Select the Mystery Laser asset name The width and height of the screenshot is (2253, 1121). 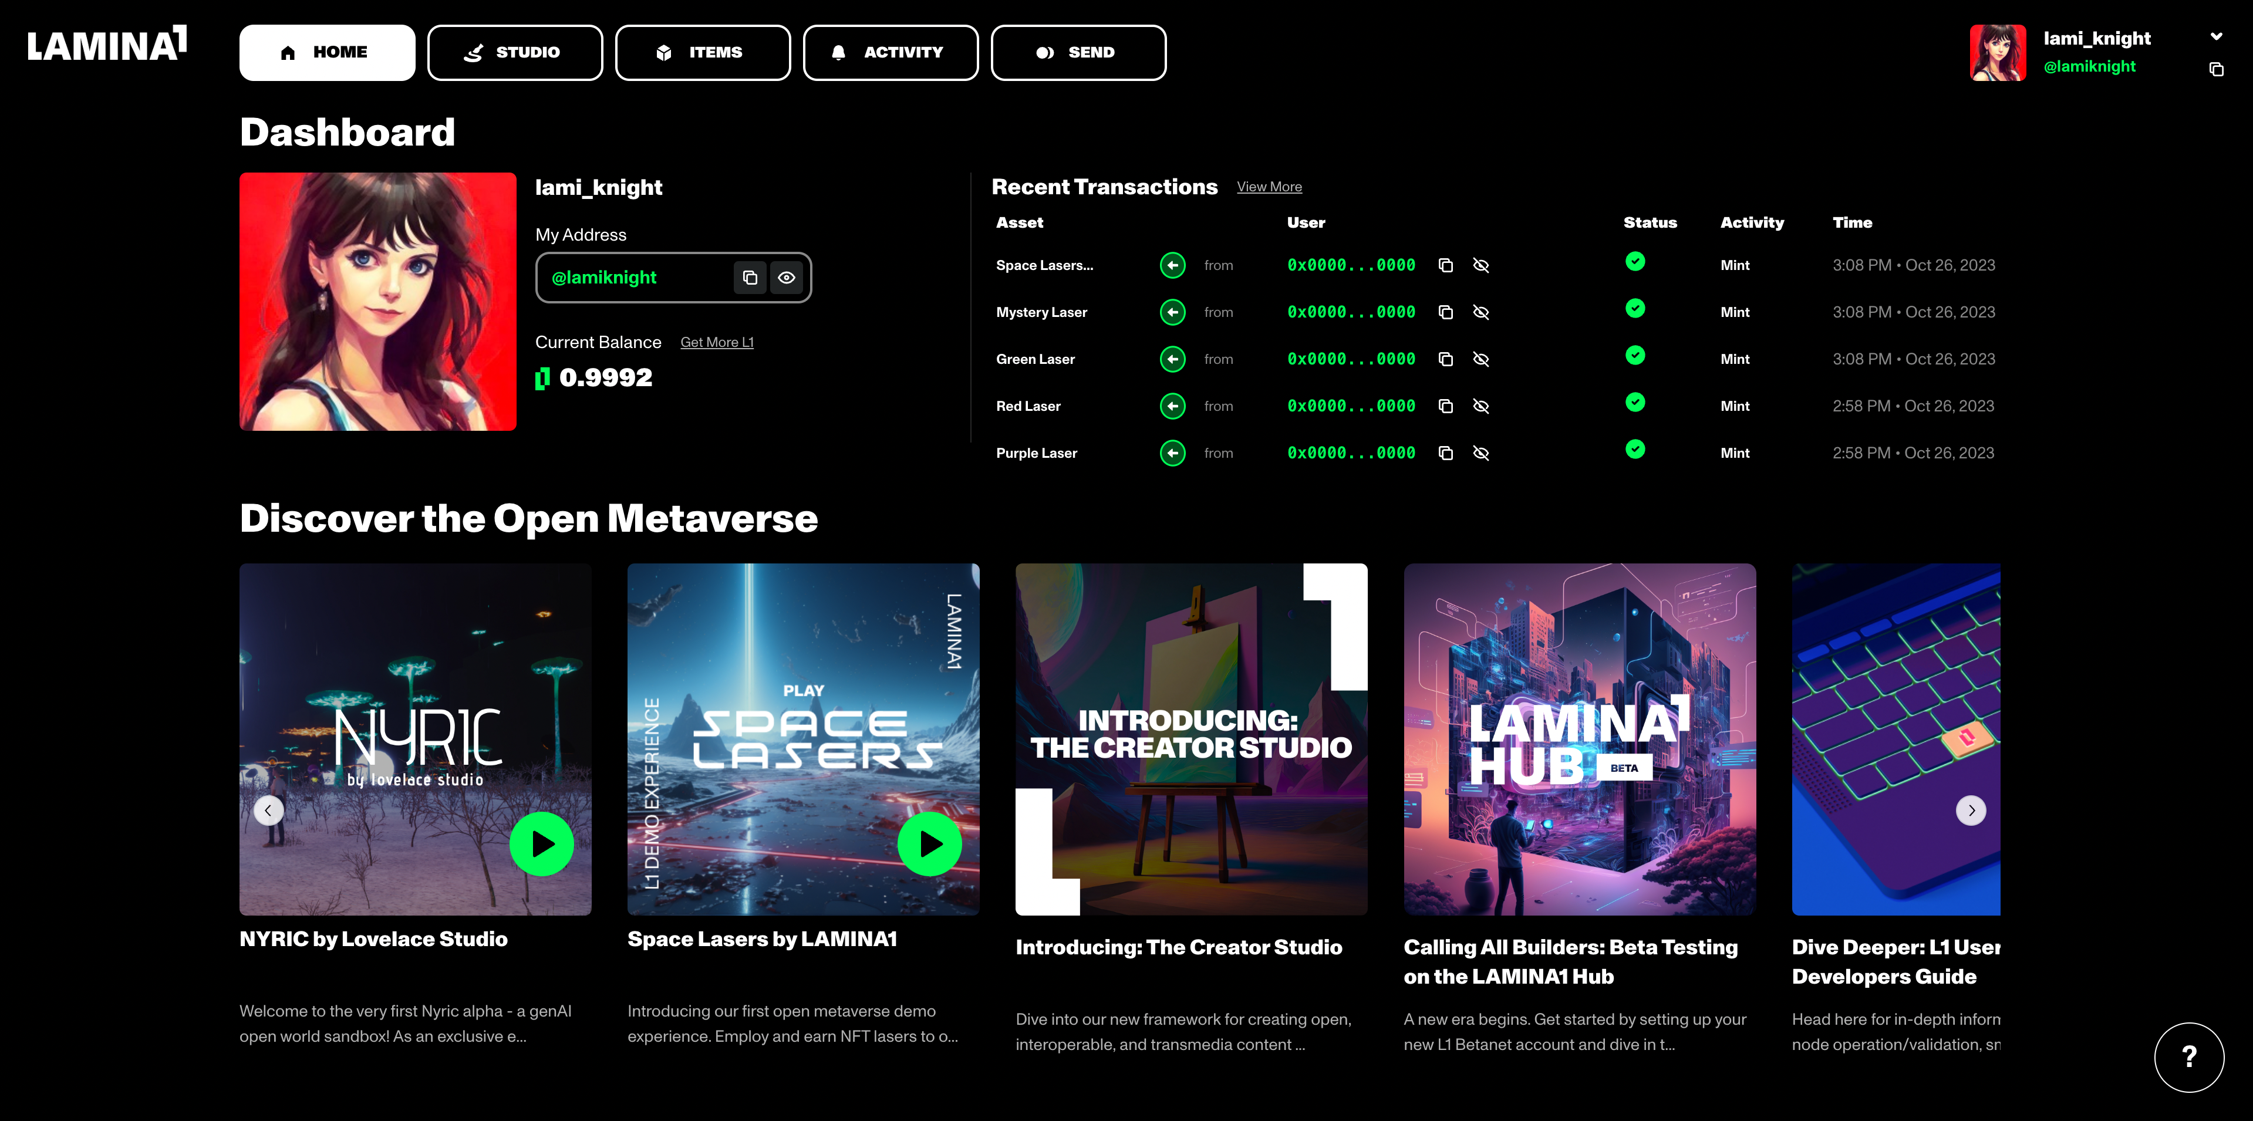tap(1041, 312)
